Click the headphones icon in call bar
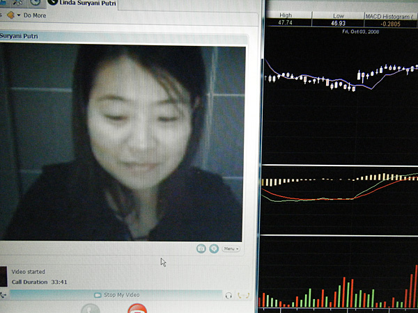Screen dimensions: 418x313 pos(229,296)
